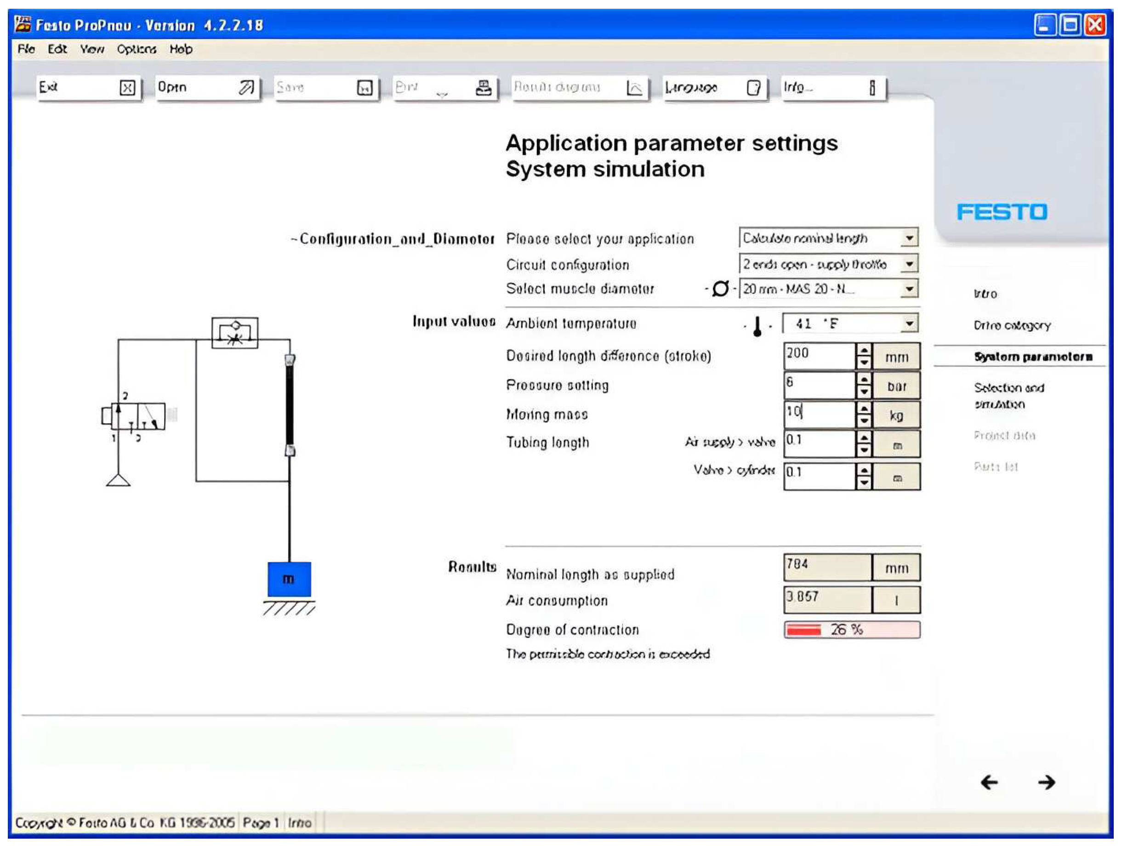Click the Air consumption result value
Screen dimensions: 1122x846
click(827, 600)
